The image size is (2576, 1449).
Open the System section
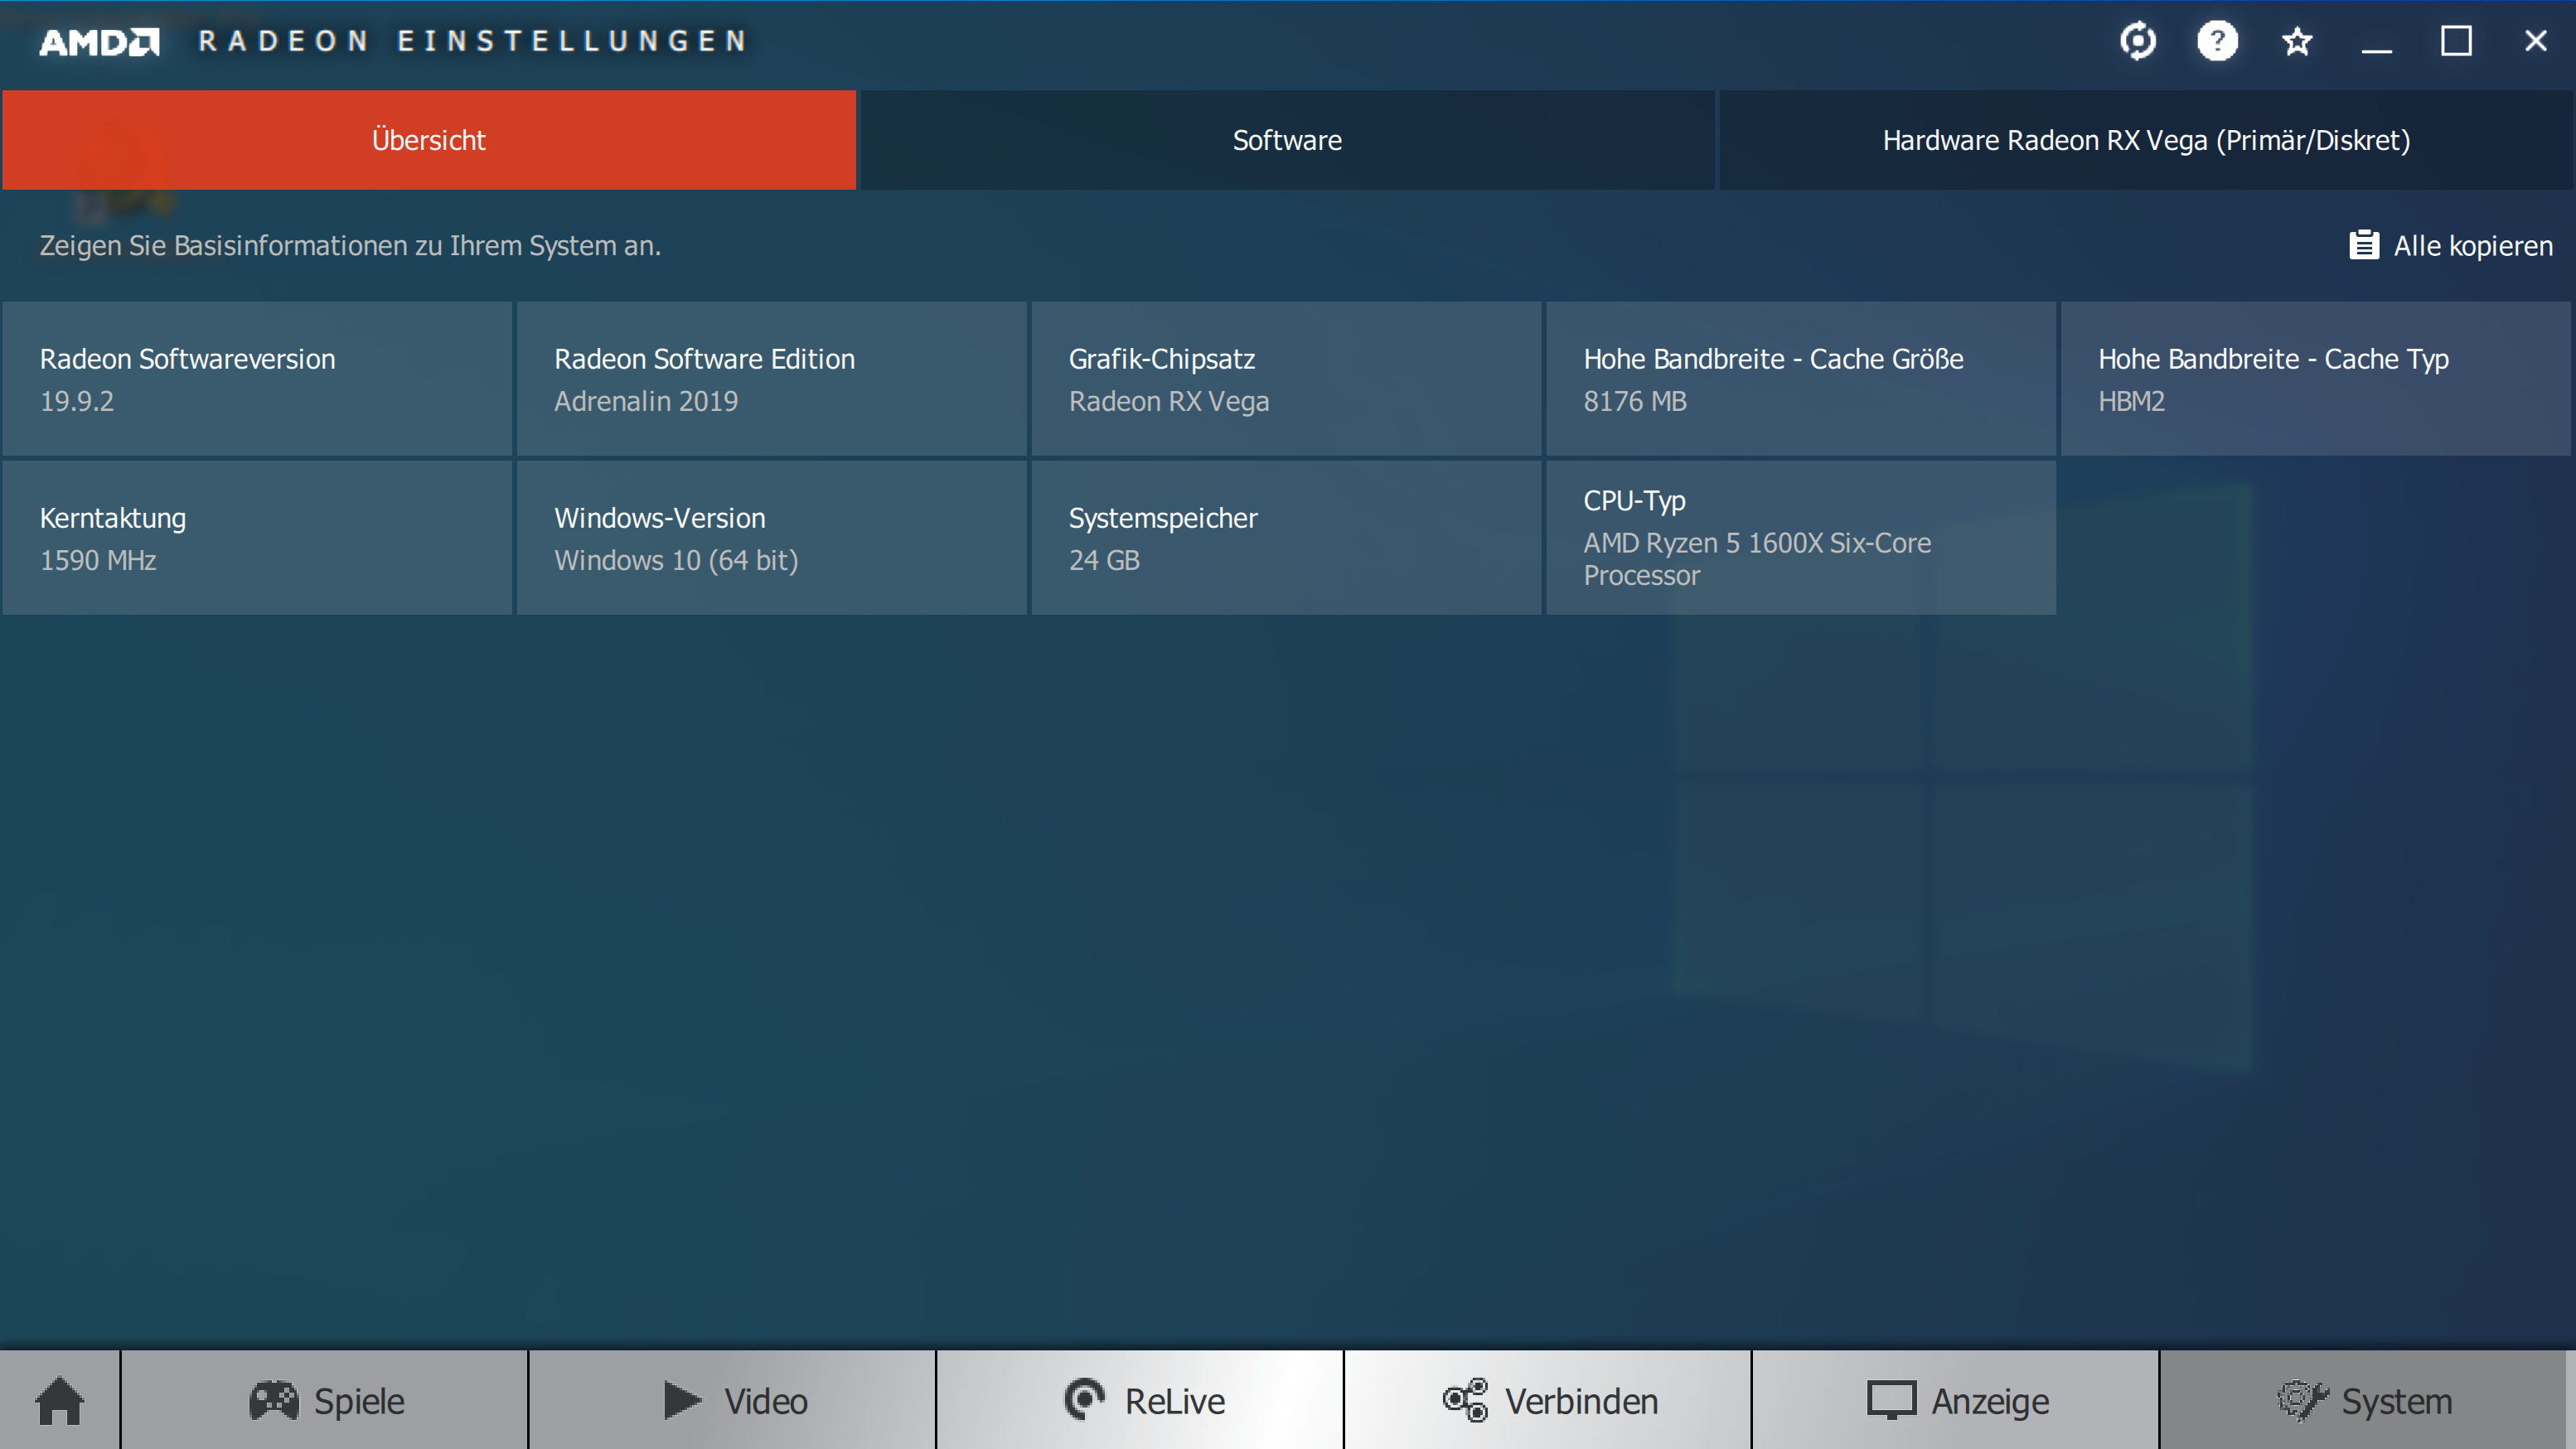coord(2364,1400)
